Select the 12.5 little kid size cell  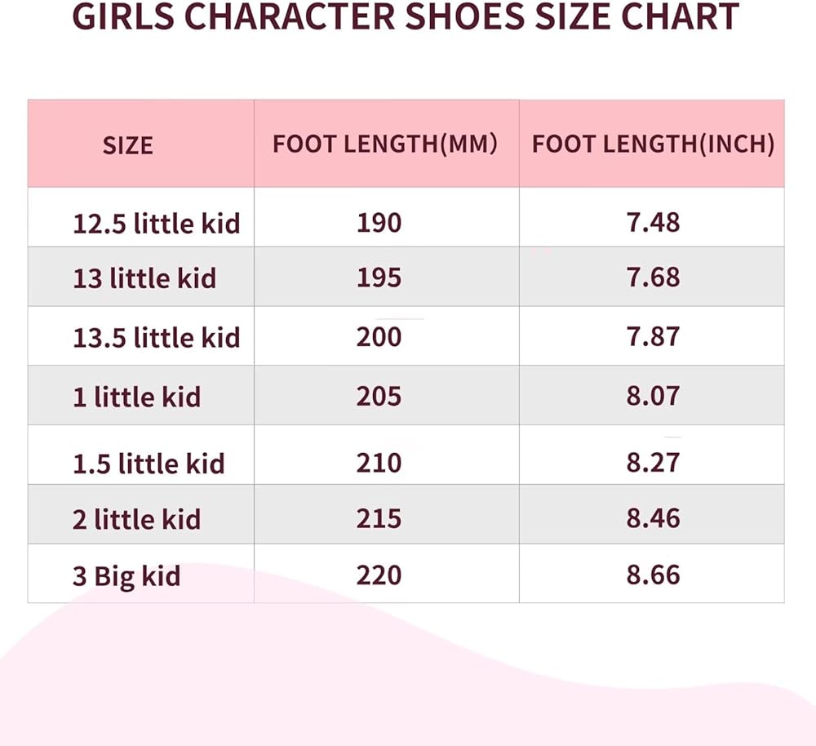[x=157, y=223]
